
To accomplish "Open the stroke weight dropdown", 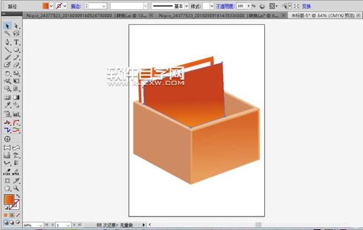I will point(104,6).
